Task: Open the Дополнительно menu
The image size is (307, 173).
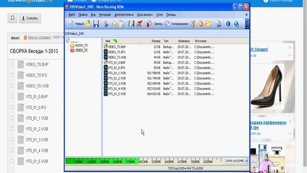Action: 124,15
